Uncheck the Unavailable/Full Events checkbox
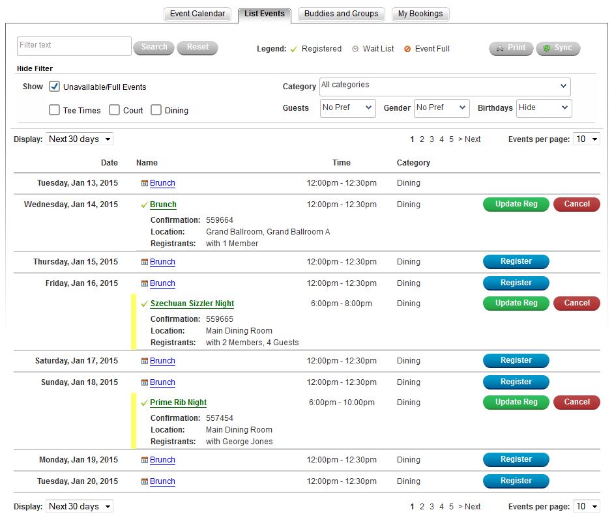 pyautogui.click(x=55, y=87)
